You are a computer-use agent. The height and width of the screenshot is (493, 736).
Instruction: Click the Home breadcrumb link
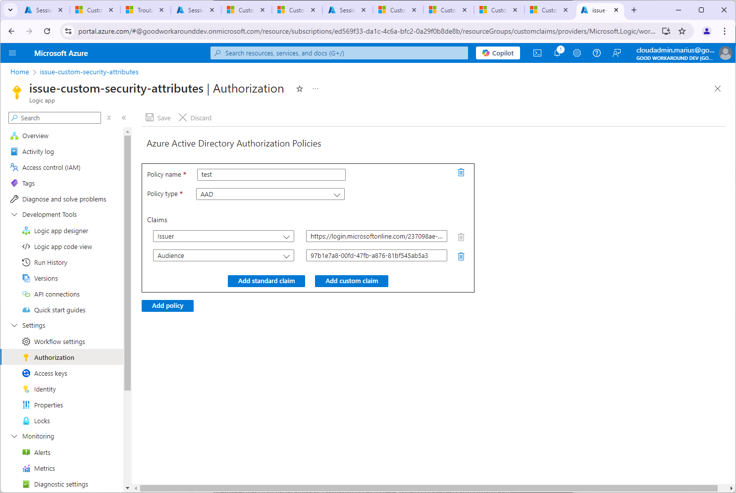pyautogui.click(x=20, y=72)
